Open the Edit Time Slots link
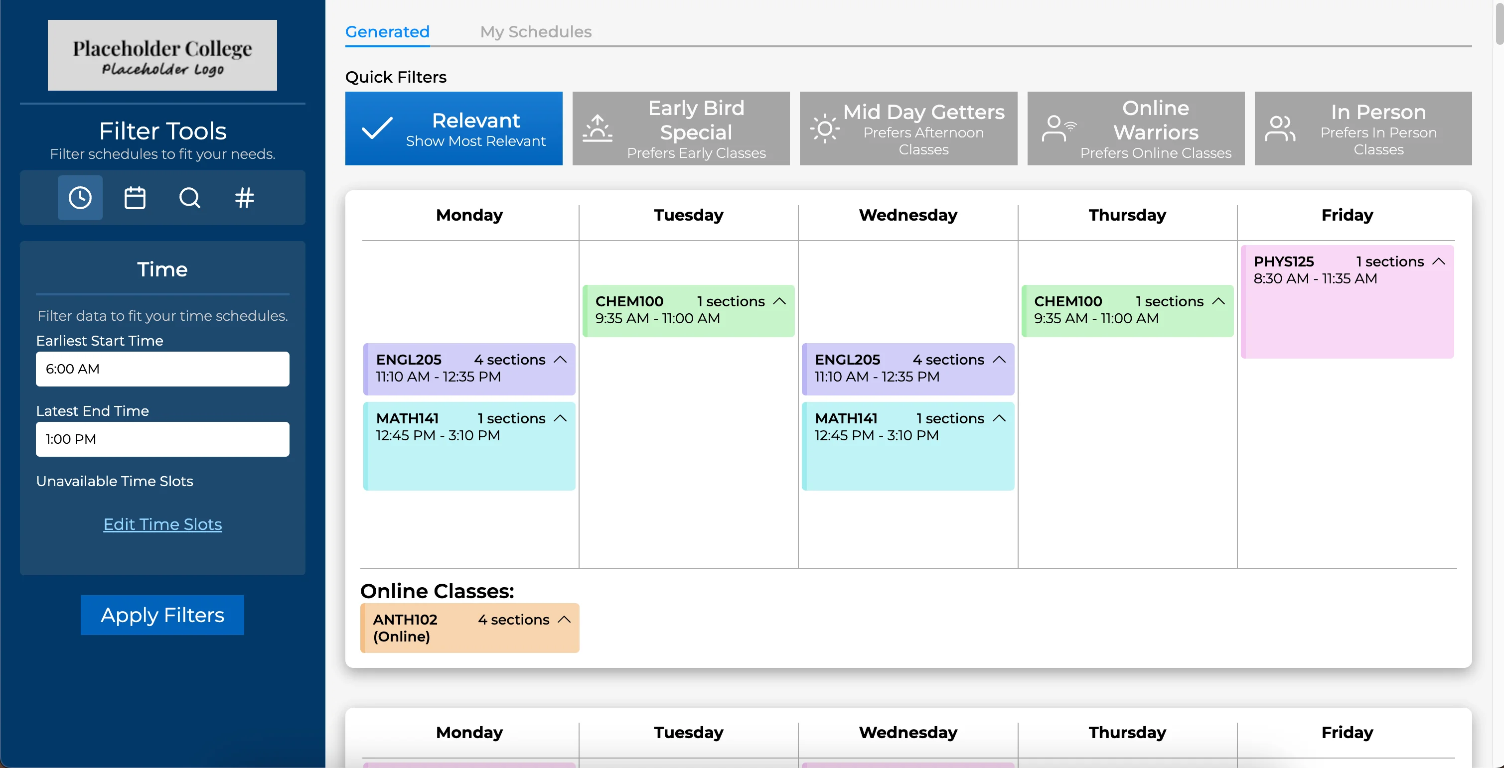 pyautogui.click(x=162, y=524)
